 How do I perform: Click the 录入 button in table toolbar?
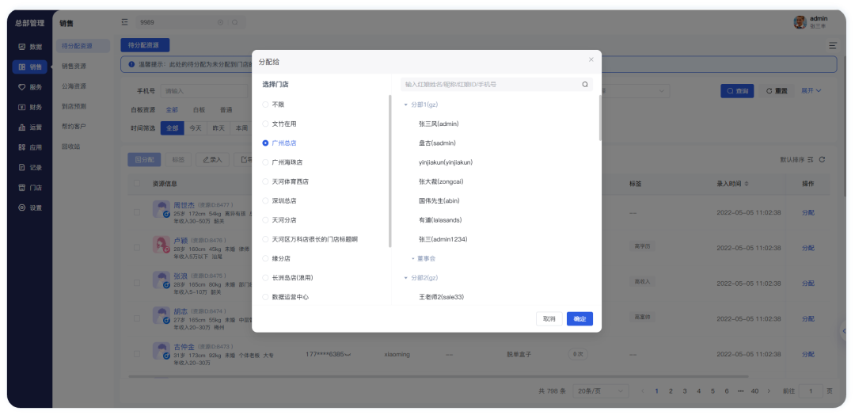click(x=213, y=160)
